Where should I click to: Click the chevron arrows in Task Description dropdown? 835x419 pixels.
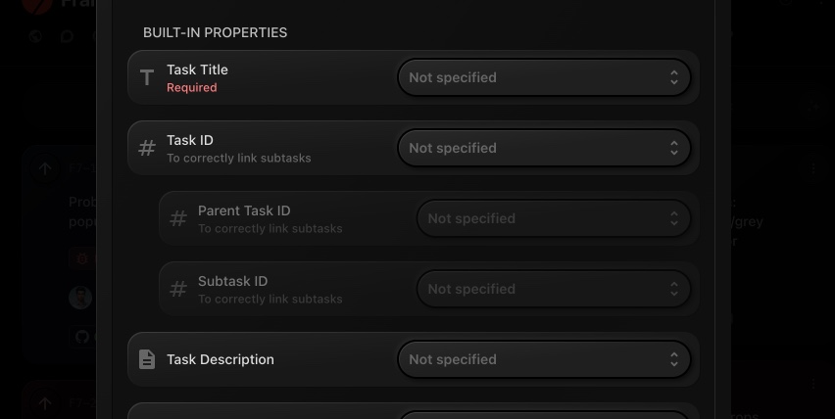674,359
